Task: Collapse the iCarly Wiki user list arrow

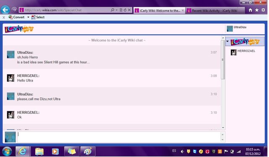Action: click(227, 41)
